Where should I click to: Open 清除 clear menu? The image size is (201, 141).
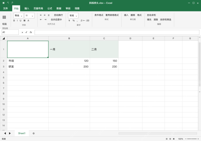pyautogui.click(x=156, y=20)
